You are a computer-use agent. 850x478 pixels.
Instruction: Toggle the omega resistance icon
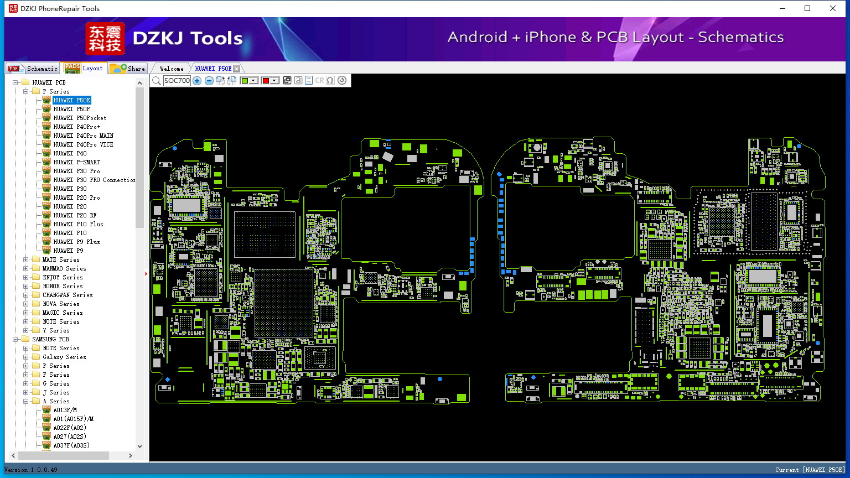pyautogui.click(x=330, y=81)
